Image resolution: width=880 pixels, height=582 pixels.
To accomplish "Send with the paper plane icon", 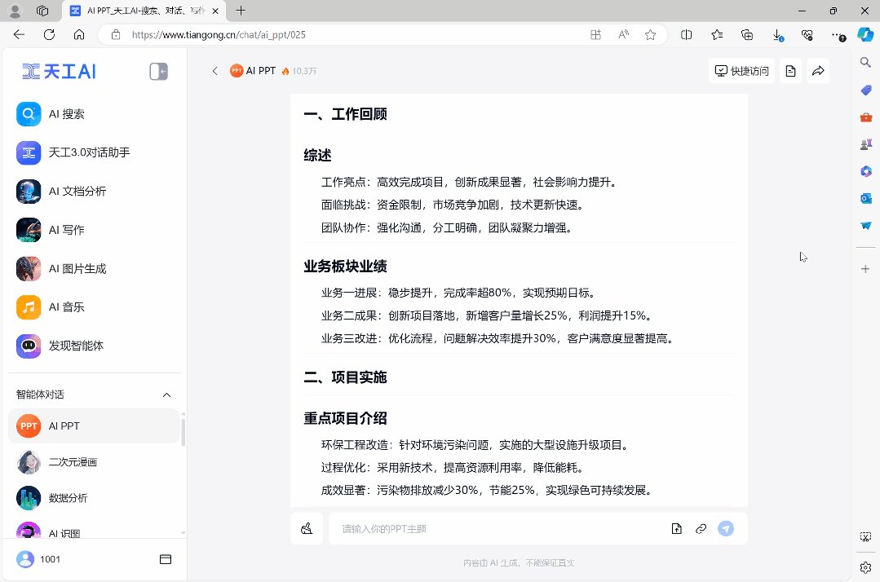I will point(725,528).
